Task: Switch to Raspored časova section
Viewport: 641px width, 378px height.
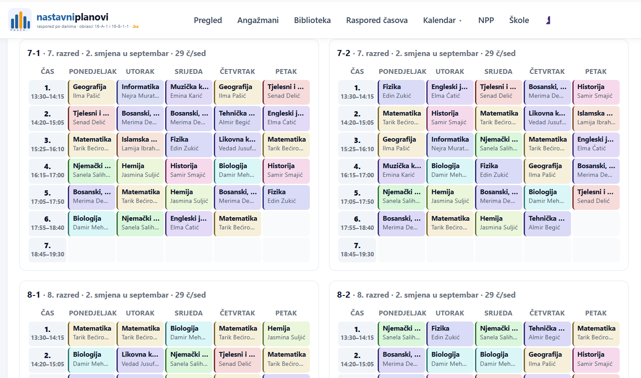Action: (377, 20)
